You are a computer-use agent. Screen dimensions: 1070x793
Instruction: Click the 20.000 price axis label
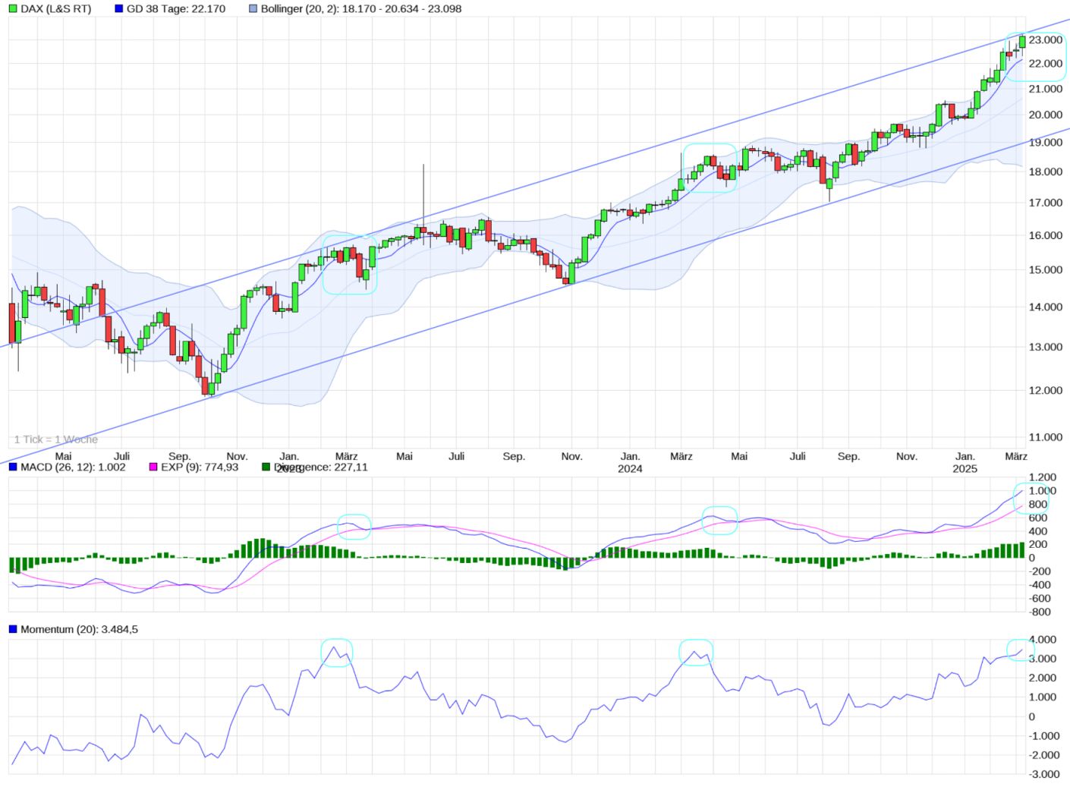pyautogui.click(x=1046, y=115)
